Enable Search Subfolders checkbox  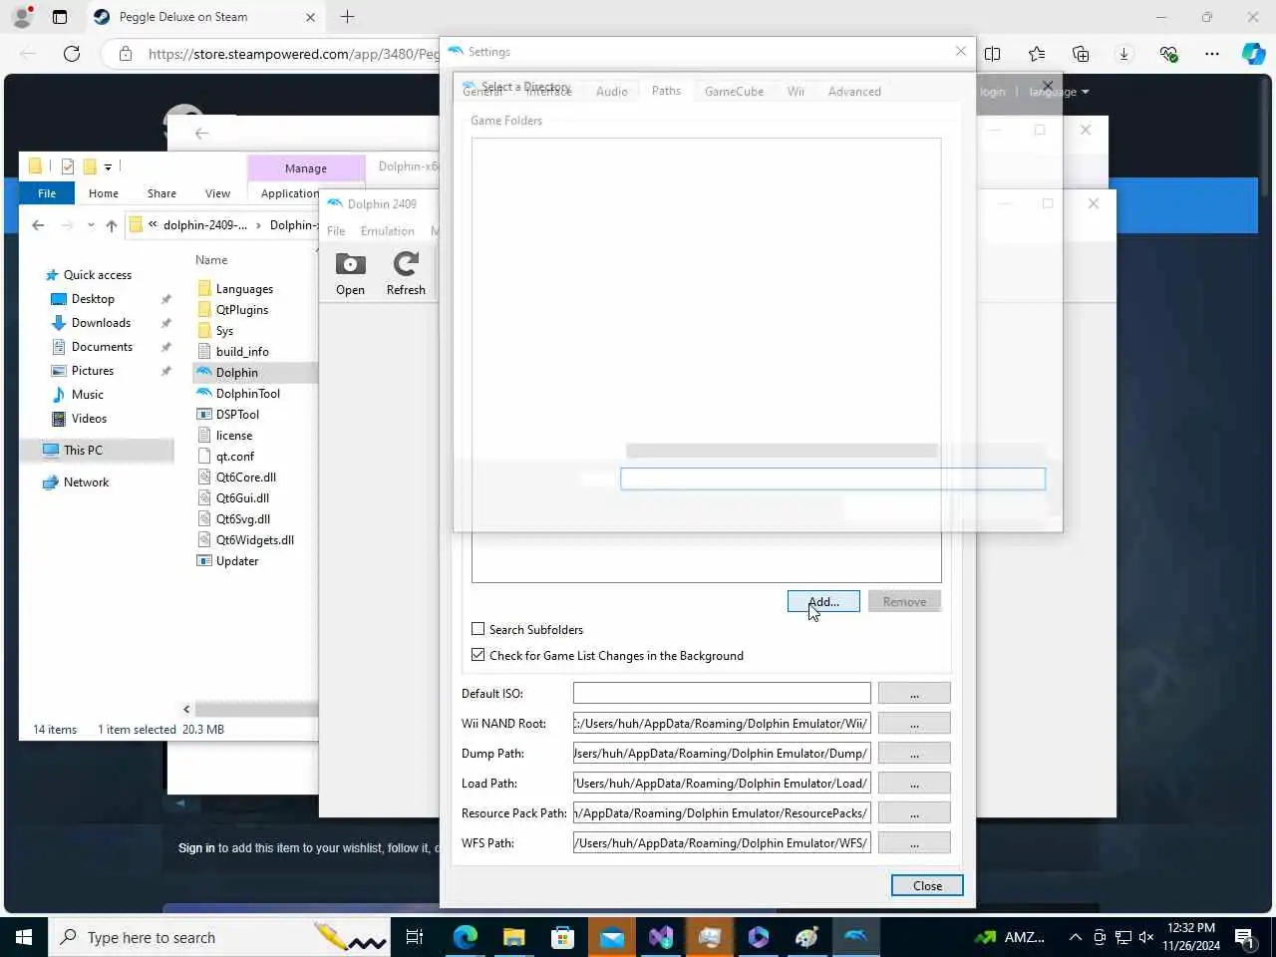(478, 629)
